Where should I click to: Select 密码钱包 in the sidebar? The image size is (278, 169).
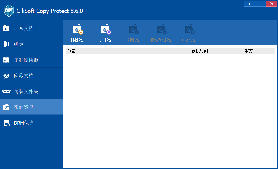[x=31, y=107]
